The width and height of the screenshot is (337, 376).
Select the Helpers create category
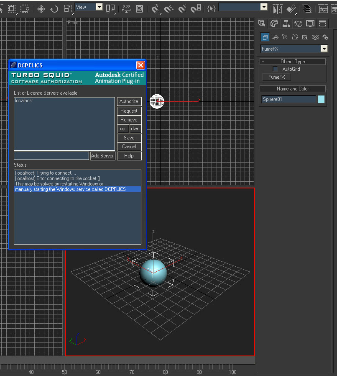(305, 37)
